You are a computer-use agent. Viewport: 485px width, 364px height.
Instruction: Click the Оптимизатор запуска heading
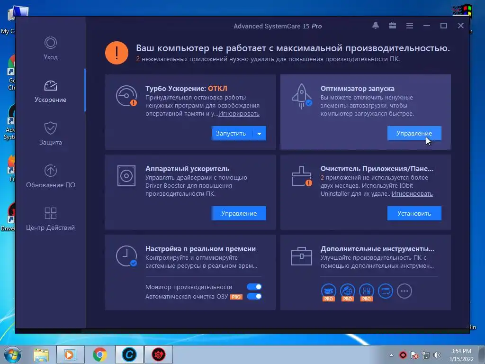point(357,89)
